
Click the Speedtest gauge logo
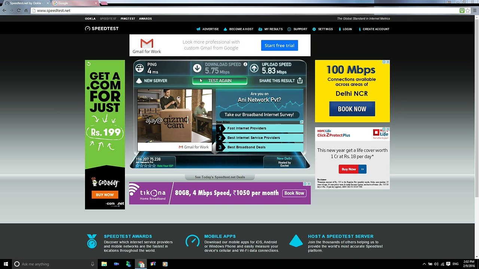click(88, 29)
